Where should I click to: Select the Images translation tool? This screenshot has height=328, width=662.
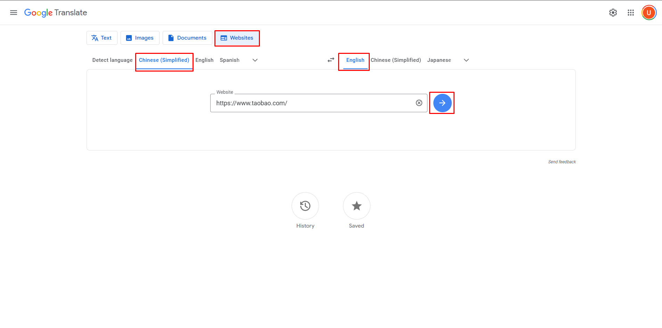[140, 38]
